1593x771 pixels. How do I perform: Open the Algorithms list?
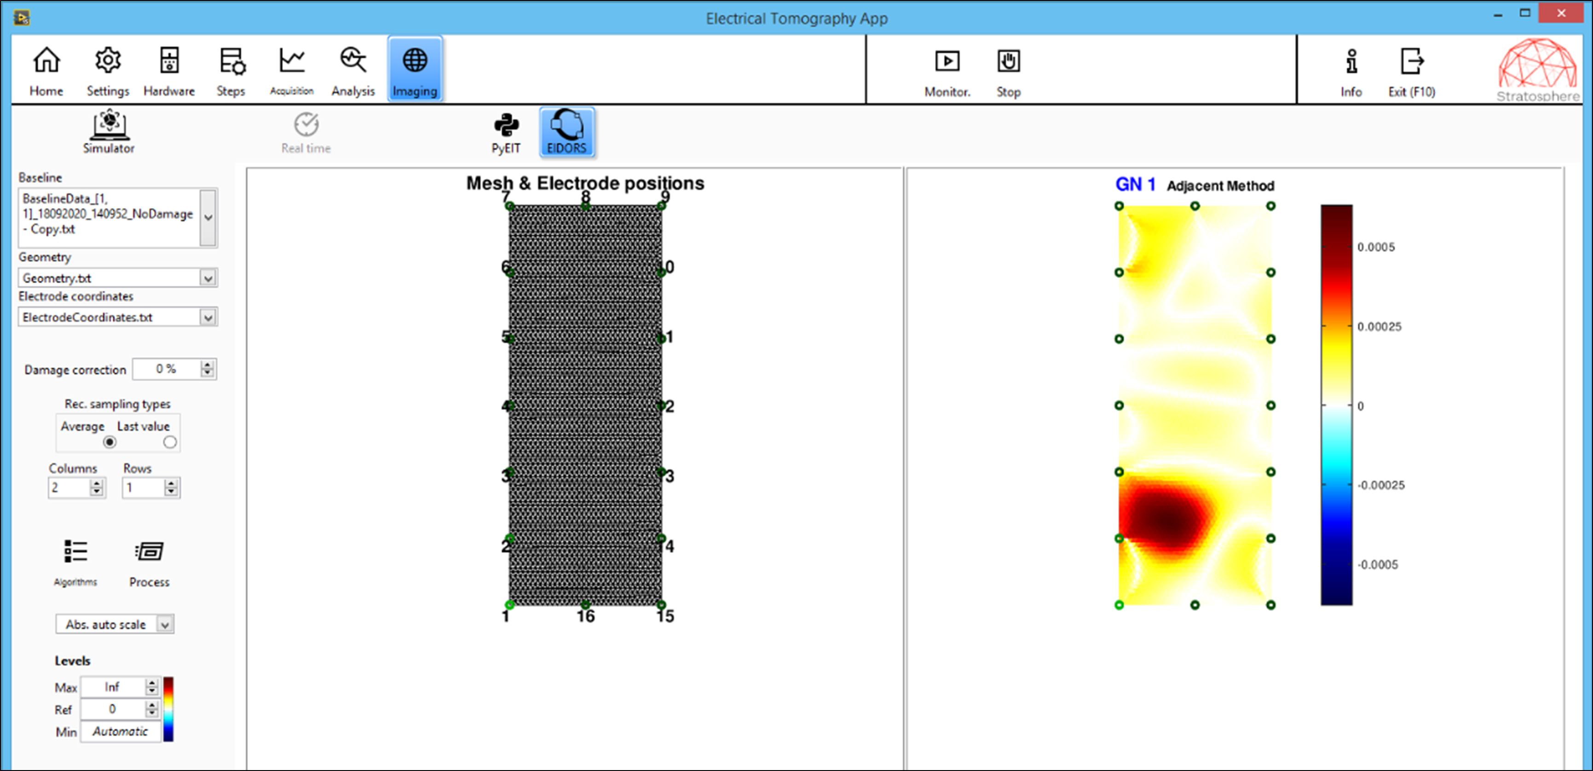pyautogui.click(x=75, y=562)
